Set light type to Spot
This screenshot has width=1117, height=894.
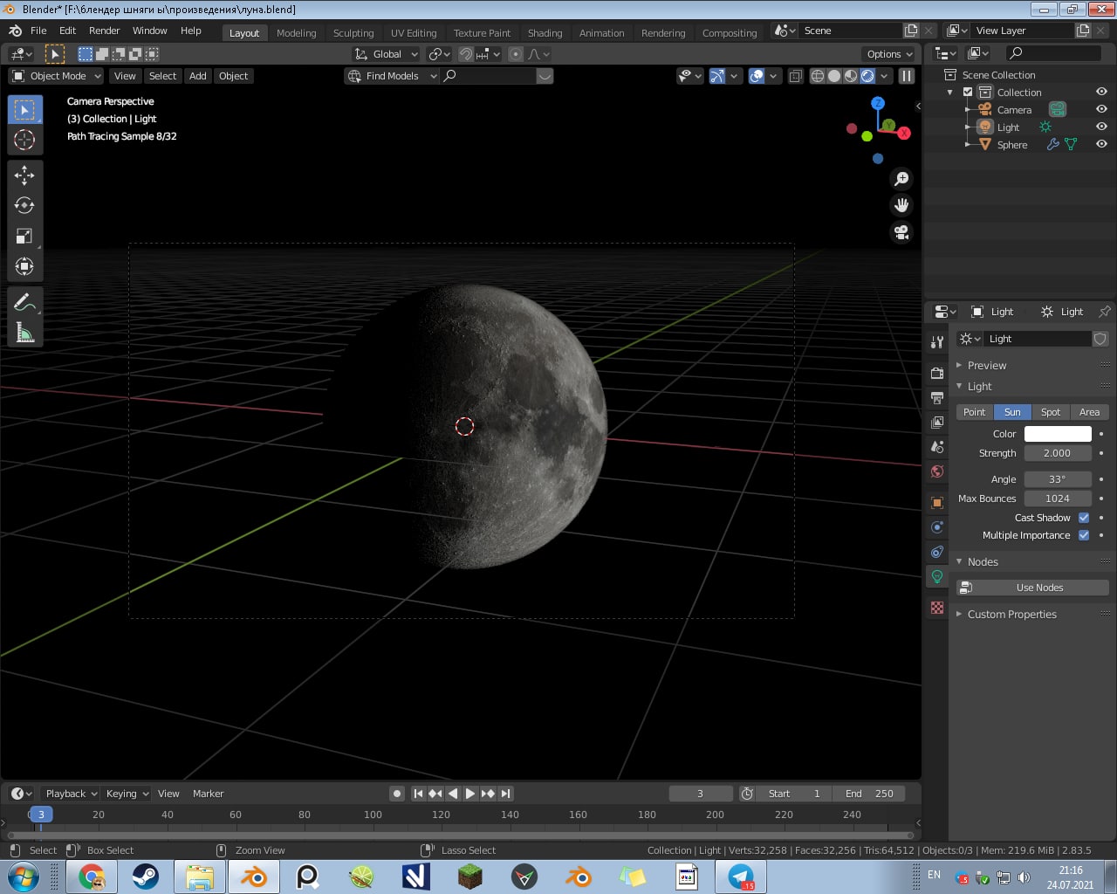1051,412
